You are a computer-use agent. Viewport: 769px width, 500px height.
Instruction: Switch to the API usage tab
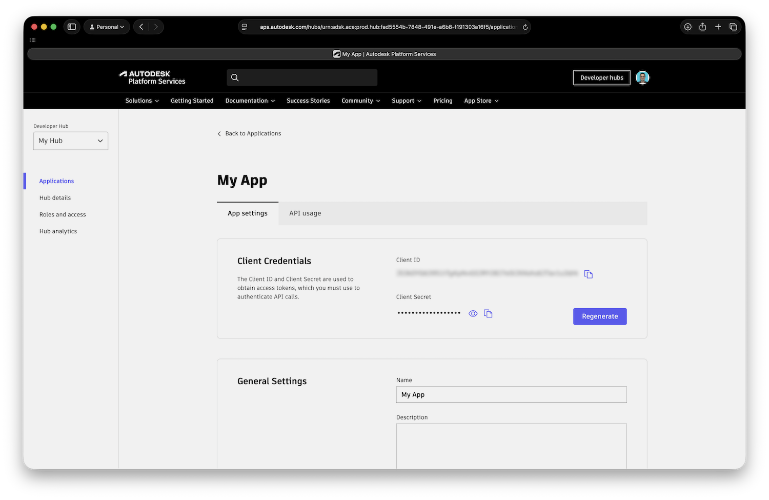coord(305,213)
